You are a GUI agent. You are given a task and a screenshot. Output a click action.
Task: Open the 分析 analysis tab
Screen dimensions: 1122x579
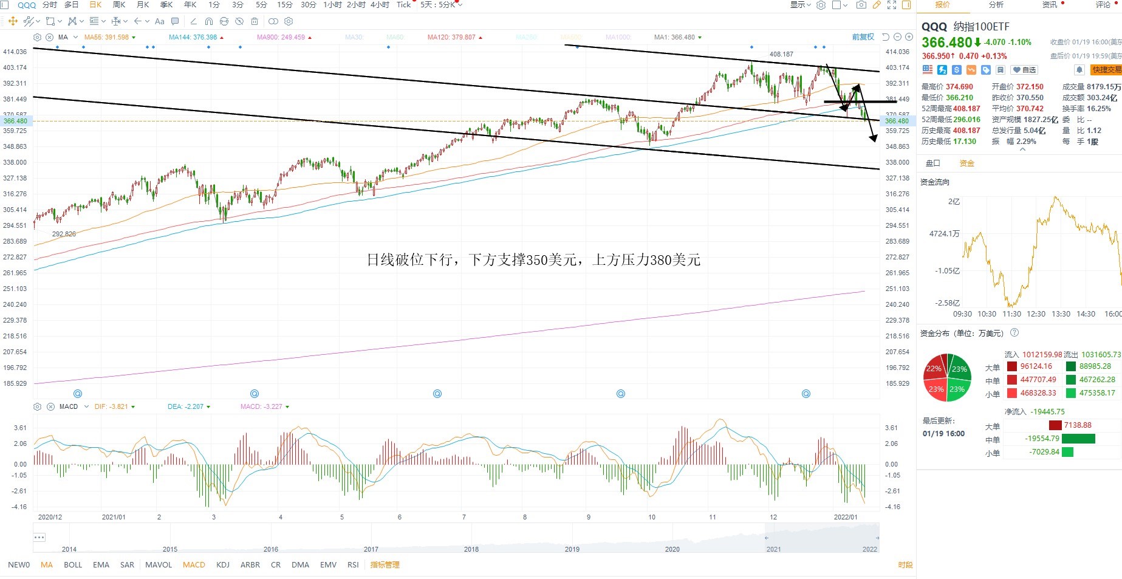pos(996,5)
